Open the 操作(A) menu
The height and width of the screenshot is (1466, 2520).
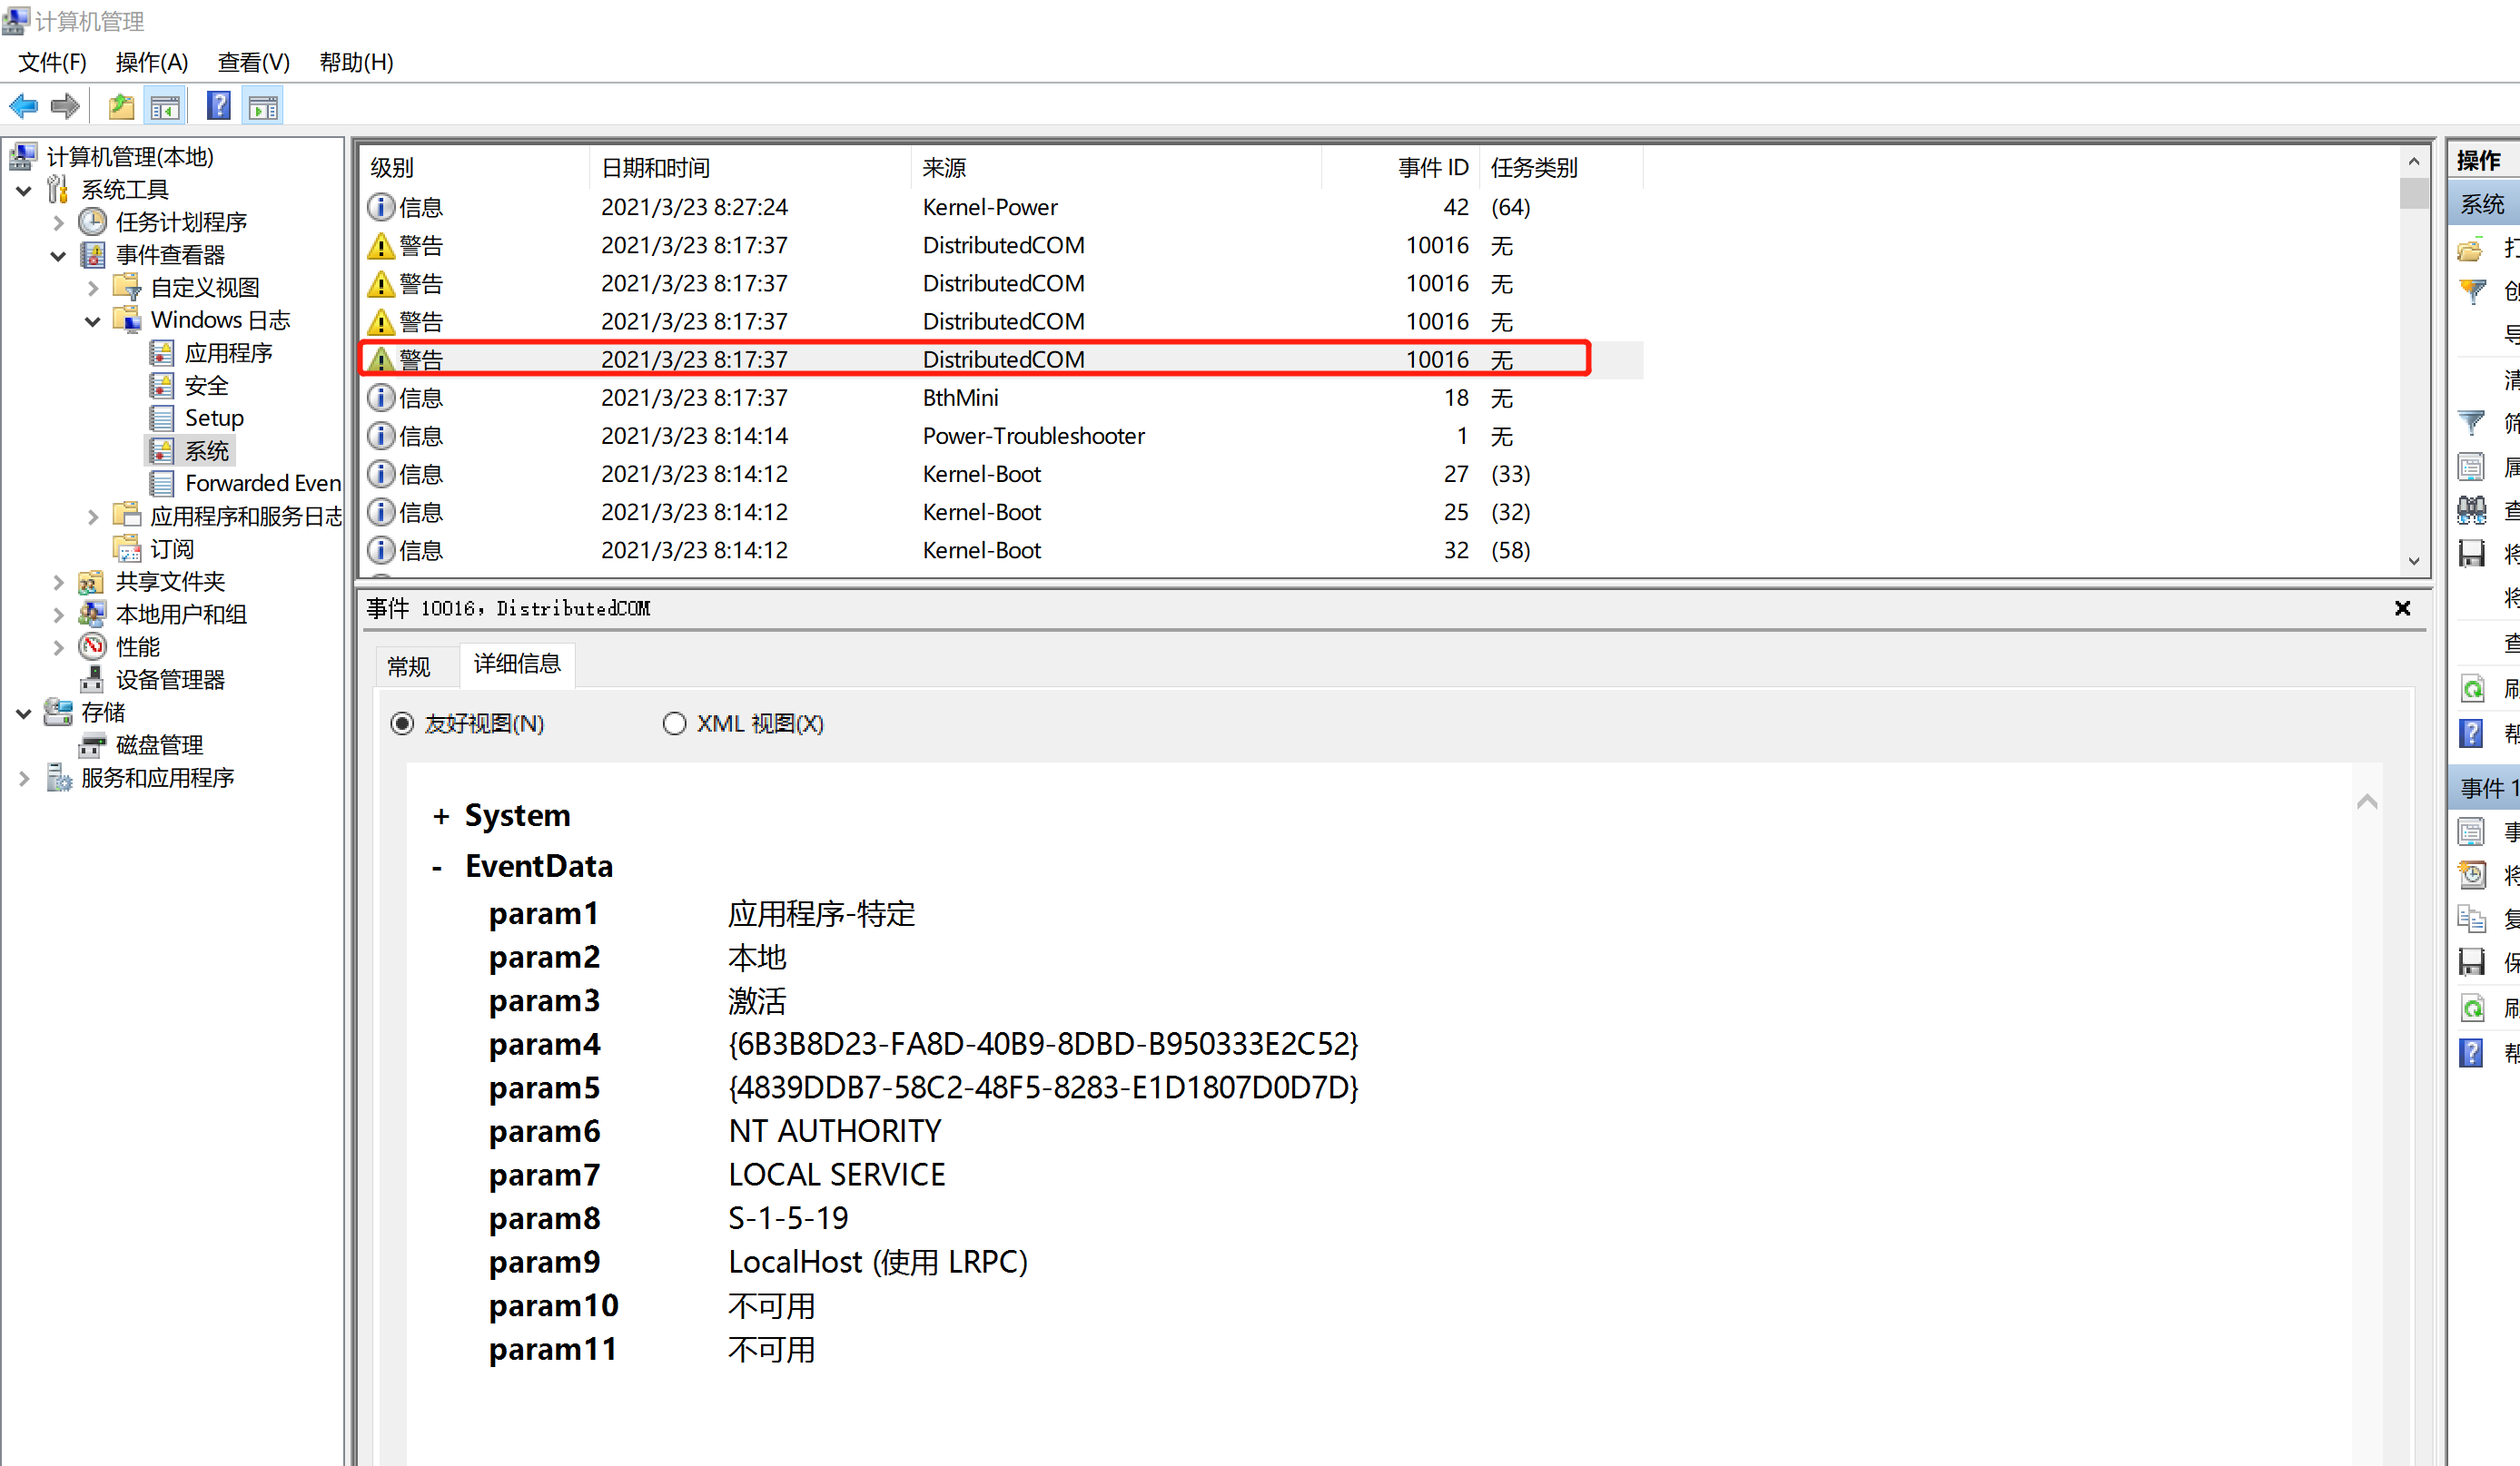pyautogui.click(x=151, y=62)
